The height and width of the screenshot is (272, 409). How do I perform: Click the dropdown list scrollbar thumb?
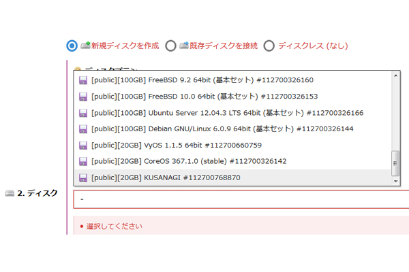point(395,163)
